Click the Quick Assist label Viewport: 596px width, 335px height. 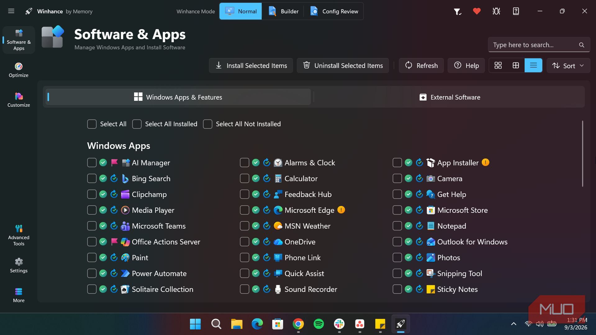304,273
